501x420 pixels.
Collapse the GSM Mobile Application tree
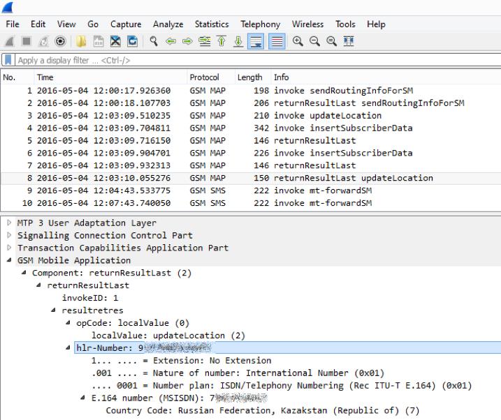tap(9, 260)
